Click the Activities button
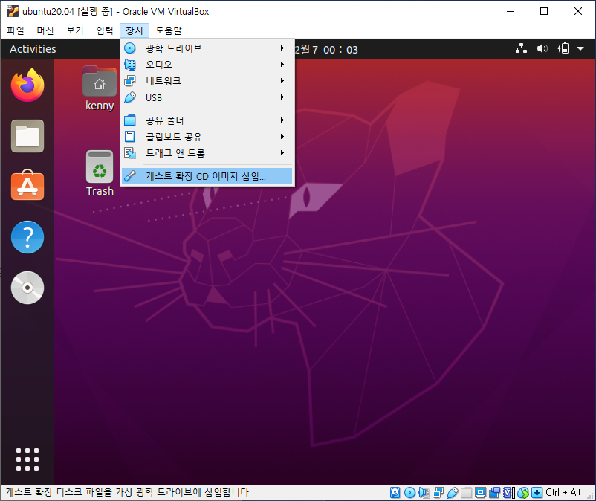 33,48
